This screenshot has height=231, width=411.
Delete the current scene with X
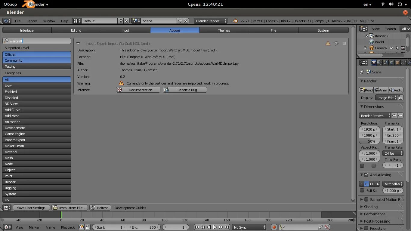186,21
